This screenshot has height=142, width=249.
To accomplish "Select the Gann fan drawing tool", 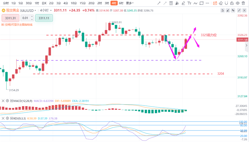I will (x=177, y=3).
